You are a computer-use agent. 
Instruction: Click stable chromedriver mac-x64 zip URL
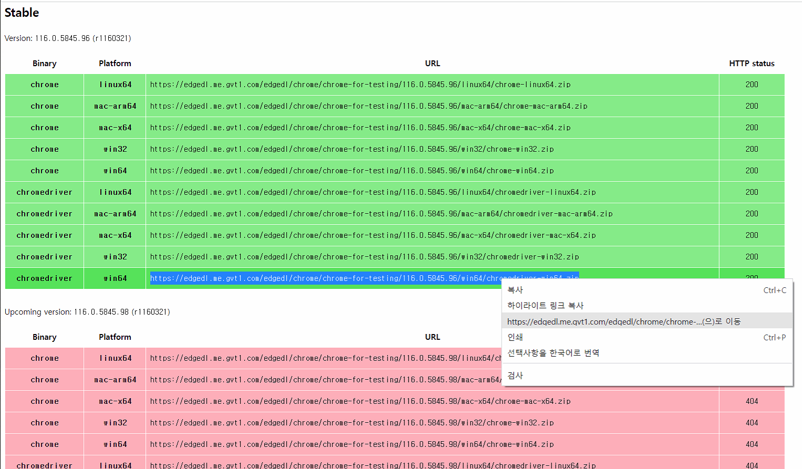click(372, 235)
